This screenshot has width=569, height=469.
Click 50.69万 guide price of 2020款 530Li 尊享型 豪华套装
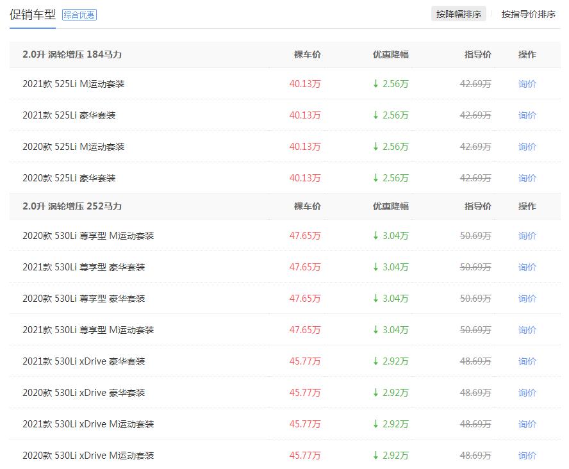[x=475, y=299]
